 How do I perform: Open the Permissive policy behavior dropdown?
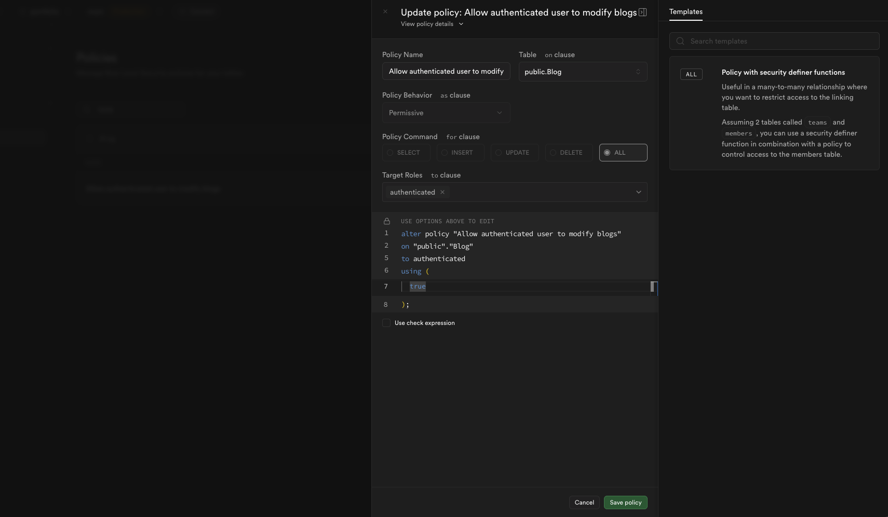click(446, 113)
